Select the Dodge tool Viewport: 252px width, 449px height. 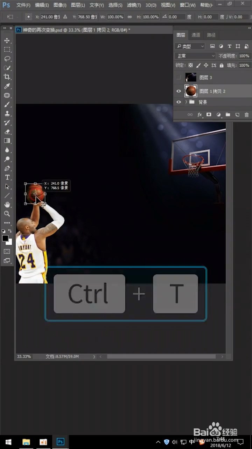pyautogui.click(x=7, y=159)
